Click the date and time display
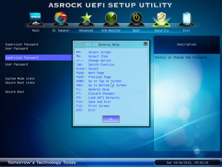 pyautogui.click(x=187, y=162)
